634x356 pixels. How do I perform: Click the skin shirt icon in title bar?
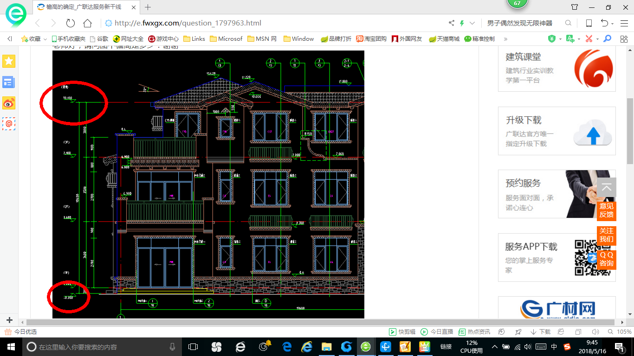pyautogui.click(x=575, y=7)
